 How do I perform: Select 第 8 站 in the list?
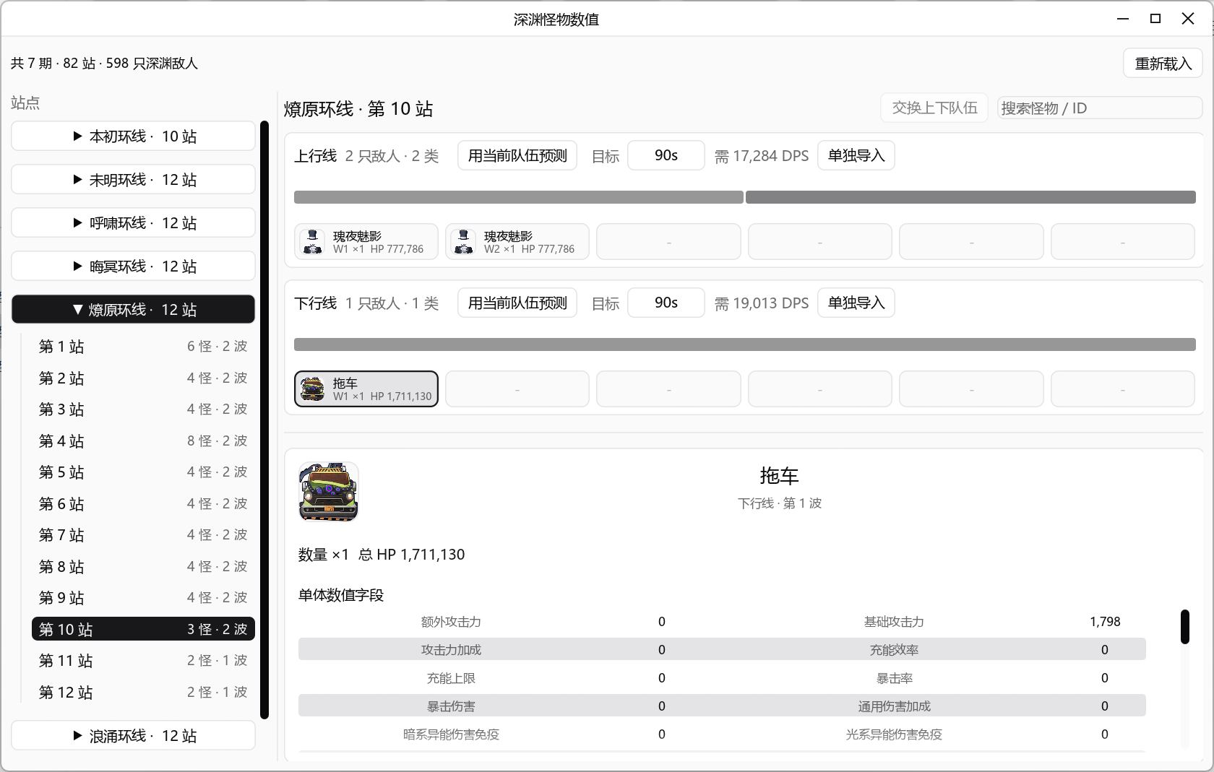tap(143, 567)
